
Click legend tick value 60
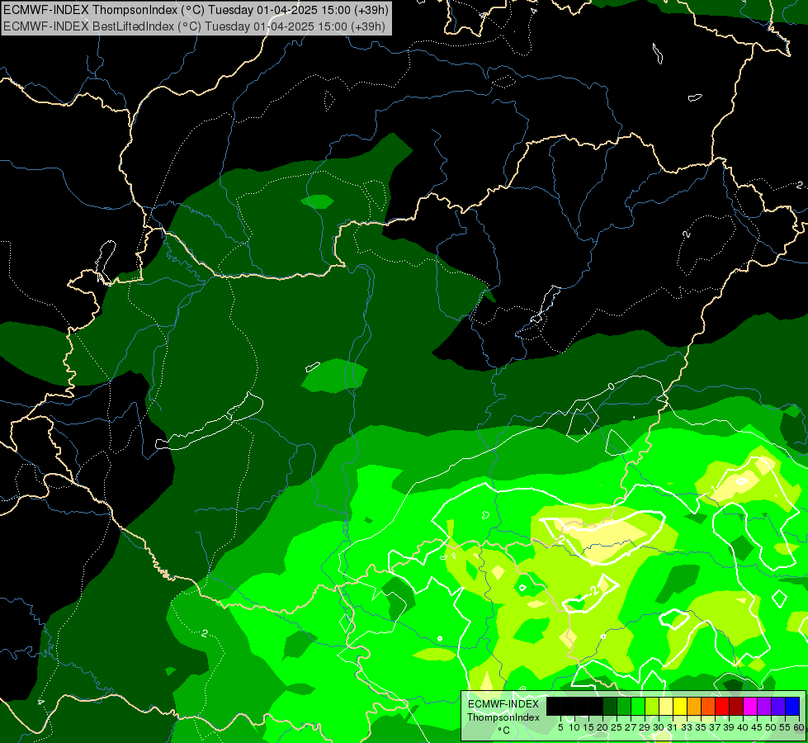coord(799,727)
